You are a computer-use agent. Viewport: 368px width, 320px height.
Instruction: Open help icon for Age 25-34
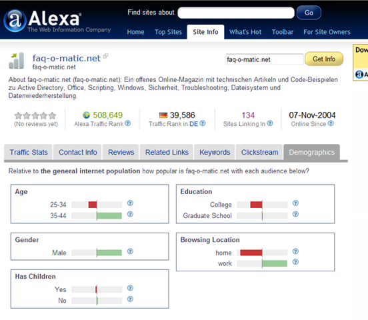click(x=130, y=203)
